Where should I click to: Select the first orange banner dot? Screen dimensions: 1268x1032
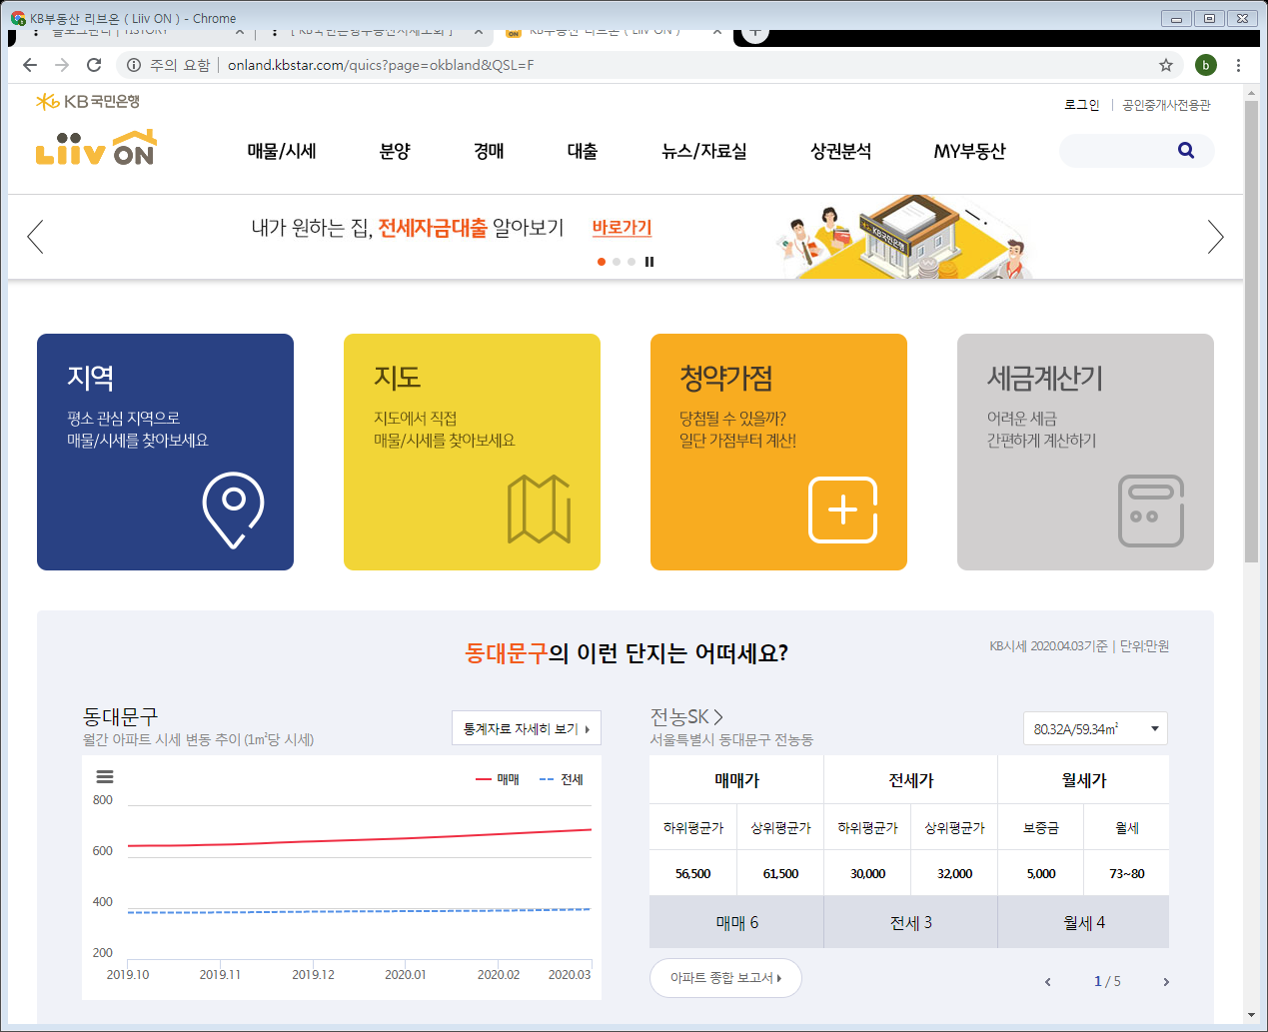602,262
